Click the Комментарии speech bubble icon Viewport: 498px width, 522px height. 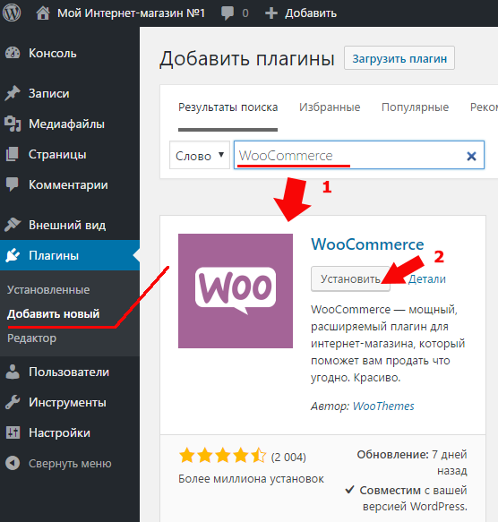tap(13, 184)
